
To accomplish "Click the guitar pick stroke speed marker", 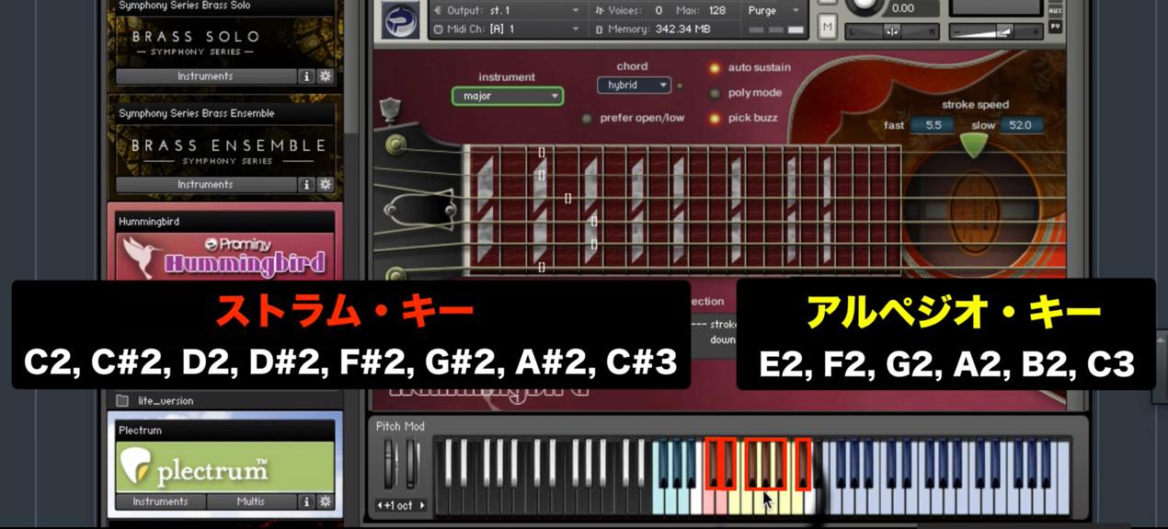I will click(x=974, y=145).
